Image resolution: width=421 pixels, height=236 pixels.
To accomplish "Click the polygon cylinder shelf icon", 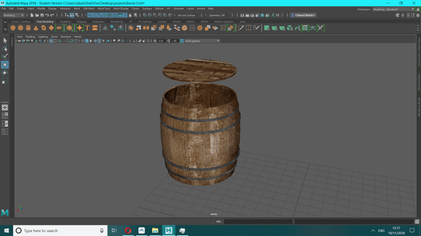I will (28, 27).
